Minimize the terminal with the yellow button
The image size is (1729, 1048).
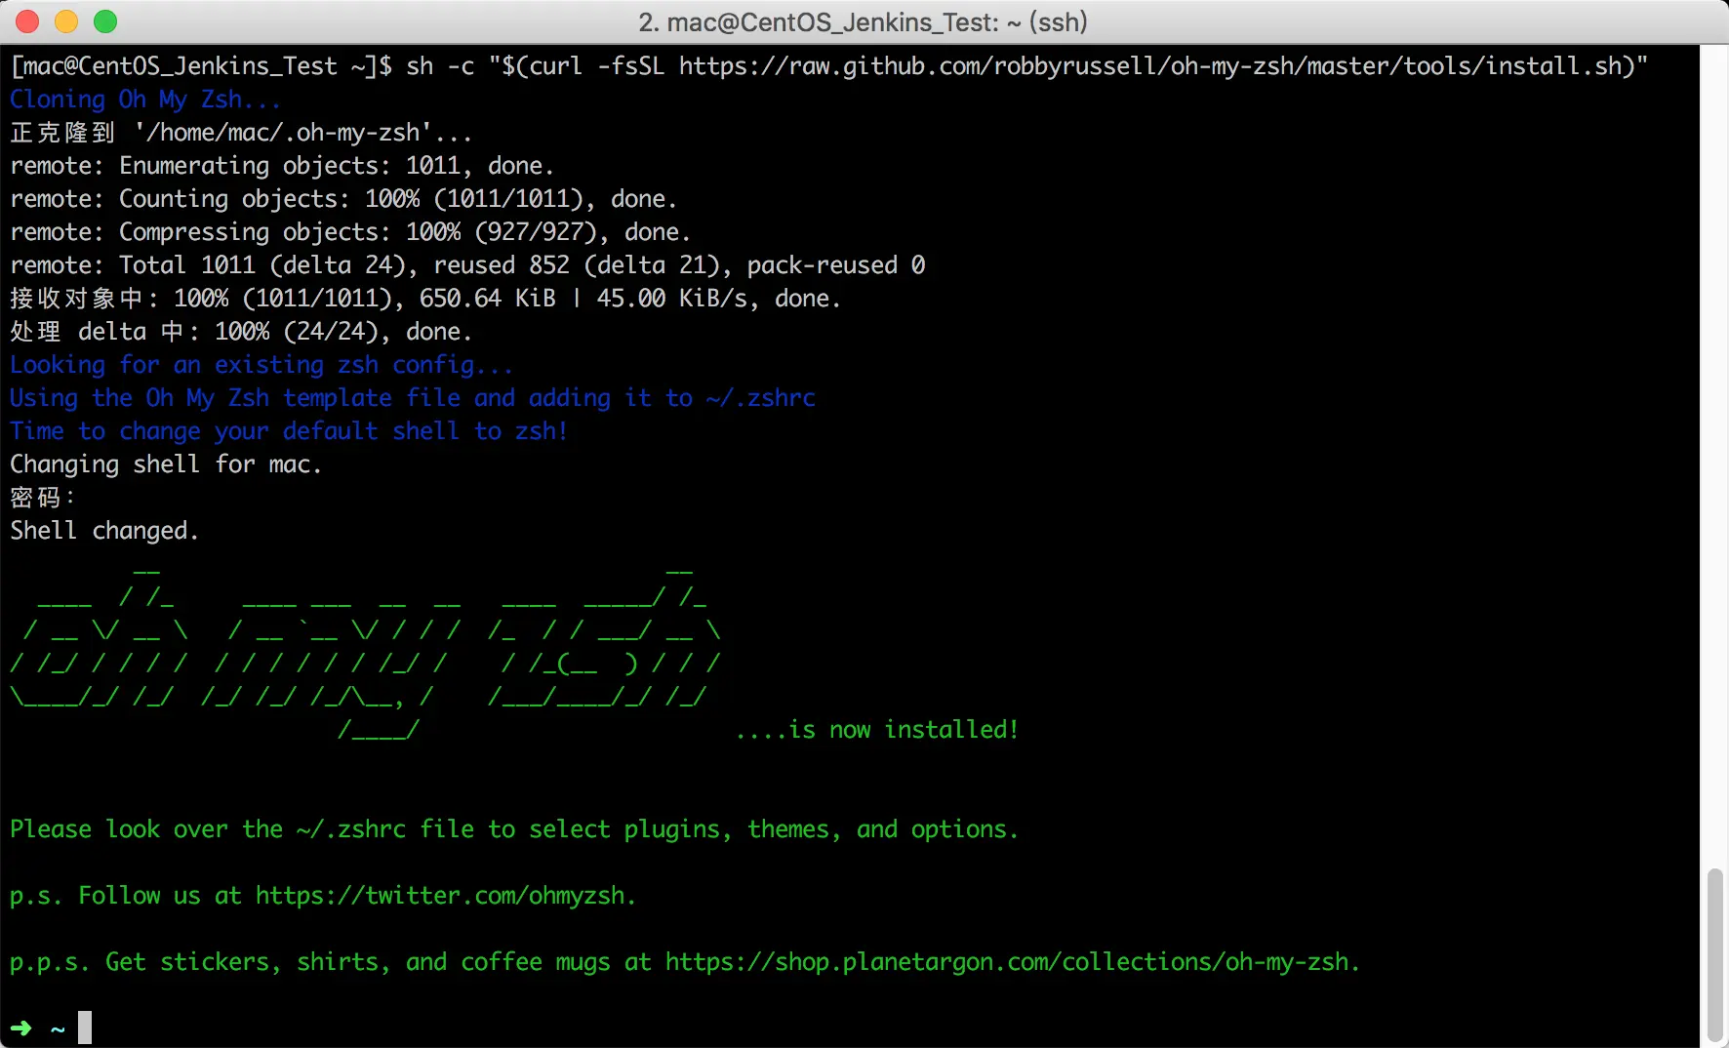pos(65,21)
